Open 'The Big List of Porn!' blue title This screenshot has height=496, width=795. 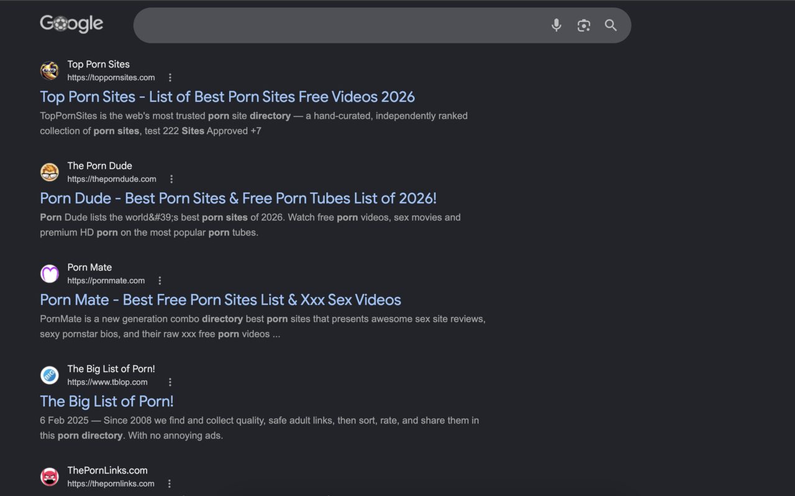107,401
